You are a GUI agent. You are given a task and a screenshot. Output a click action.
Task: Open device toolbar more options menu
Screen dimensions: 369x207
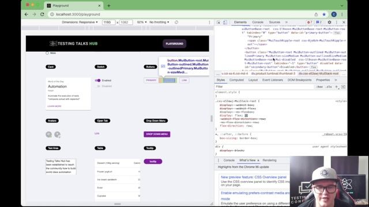[x=209, y=22]
